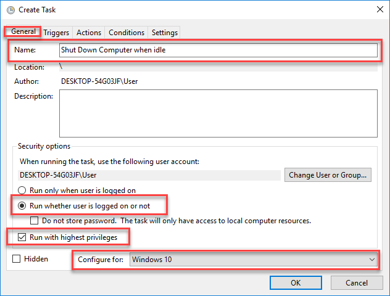
Task: Close the Create Task dialog
Action: click(380, 9)
